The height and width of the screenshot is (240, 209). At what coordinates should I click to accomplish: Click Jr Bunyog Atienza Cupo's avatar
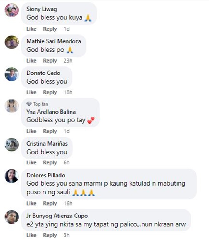(x=12, y=217)
